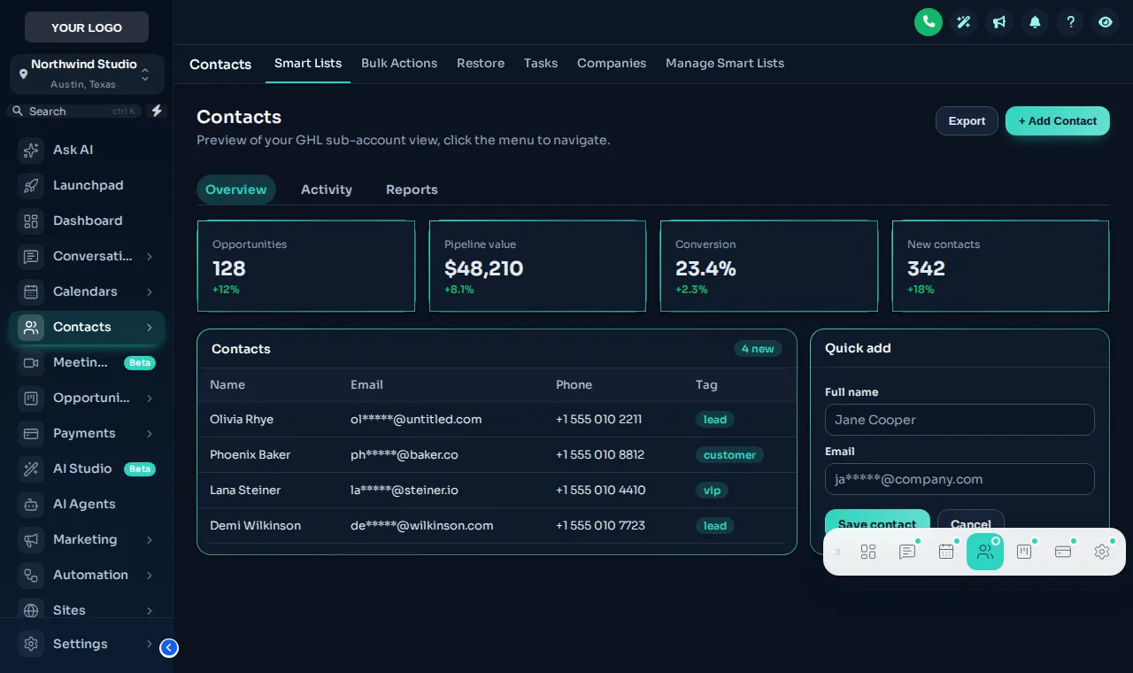Click the green phone dialer icon

pyautogui.click(x=929, y=22)
